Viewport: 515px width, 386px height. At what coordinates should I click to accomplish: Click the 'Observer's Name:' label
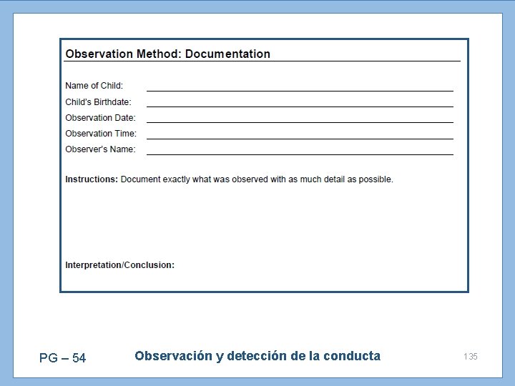101,149
